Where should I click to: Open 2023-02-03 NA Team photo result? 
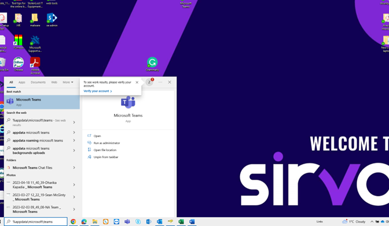[x=36, y=209]
